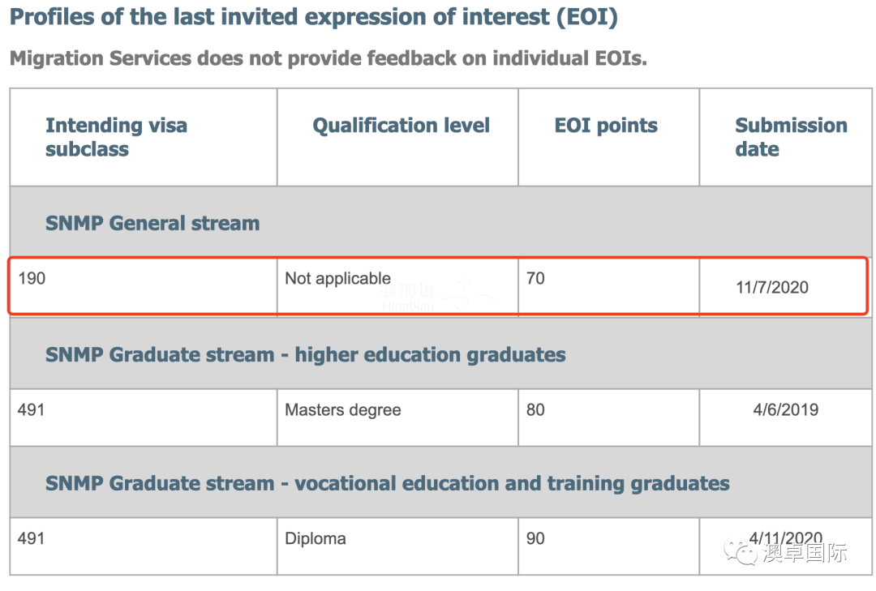Select the 70 EOI points cell
Viewport: 876px width, 591px height.
point(609,286)
